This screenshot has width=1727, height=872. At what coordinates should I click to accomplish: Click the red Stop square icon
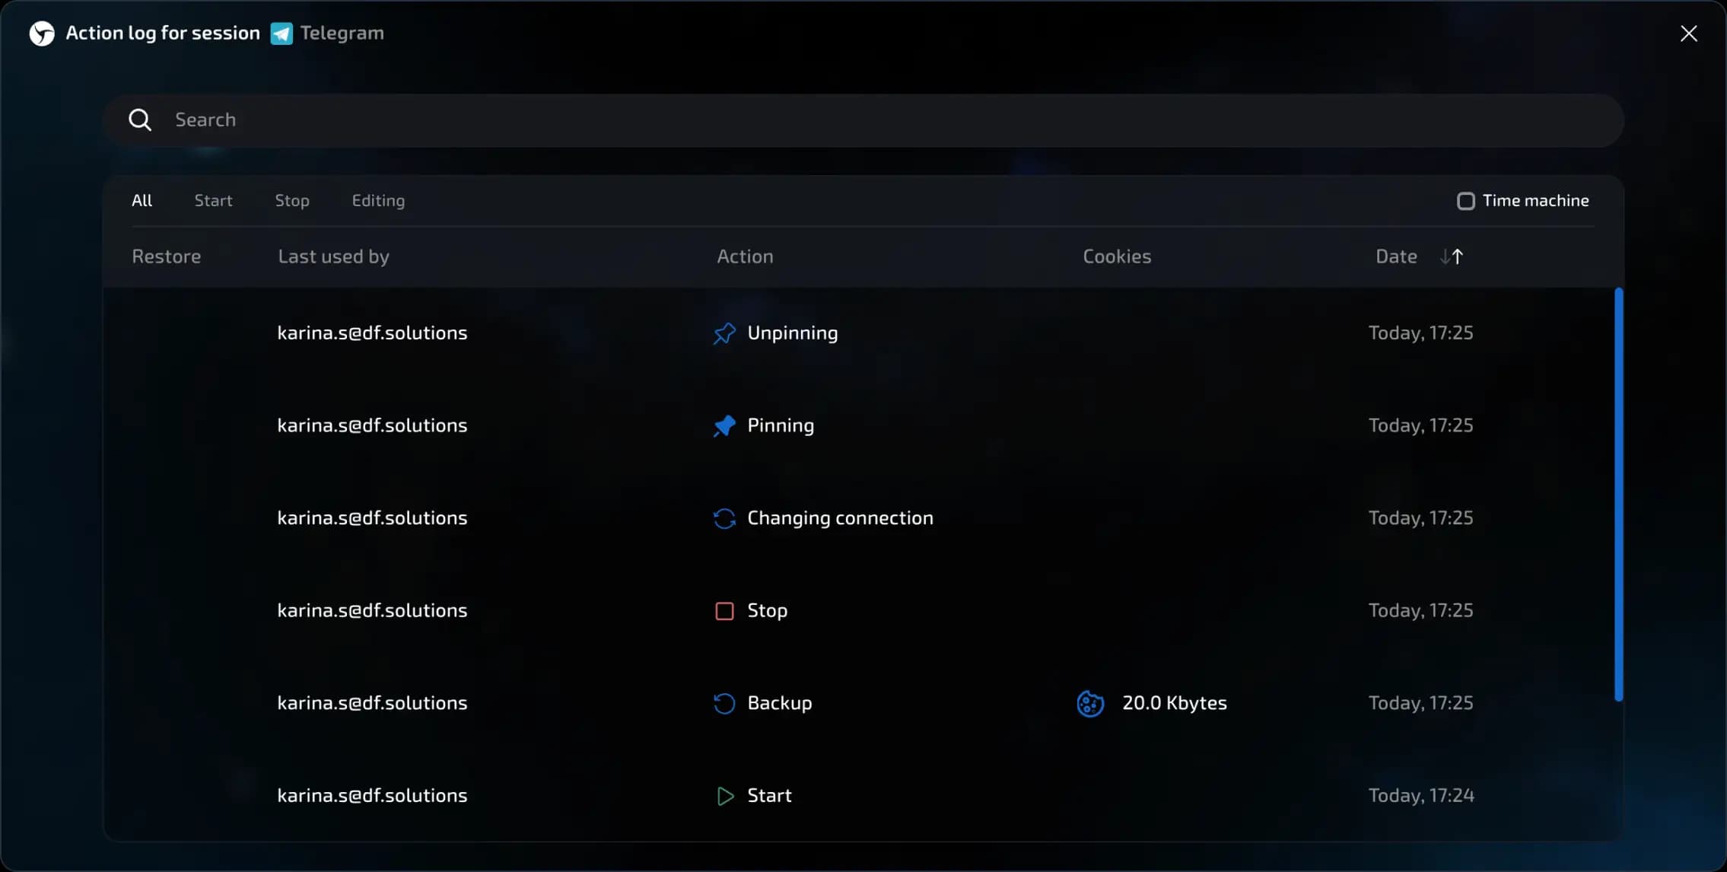[724, 610]
